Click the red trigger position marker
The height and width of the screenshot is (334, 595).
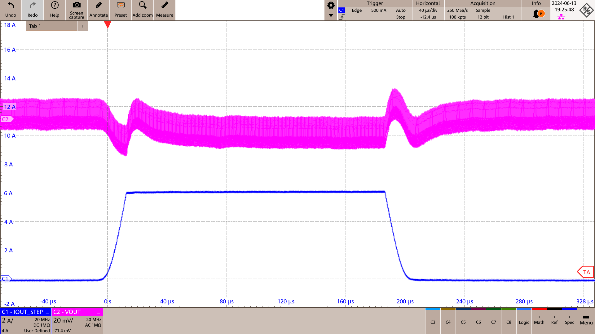coord(108,25)
